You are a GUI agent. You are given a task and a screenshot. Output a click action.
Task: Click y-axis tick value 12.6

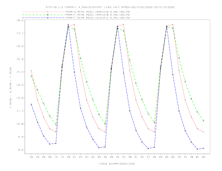click(20, 98)
